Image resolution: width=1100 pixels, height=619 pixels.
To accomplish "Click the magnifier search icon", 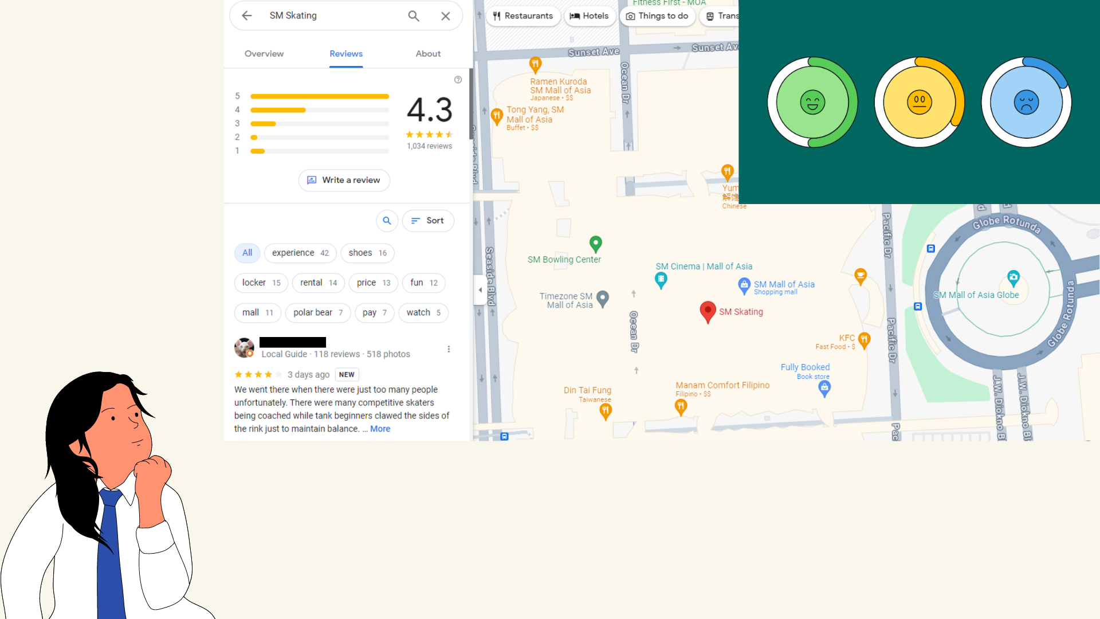I will [414, 16].
